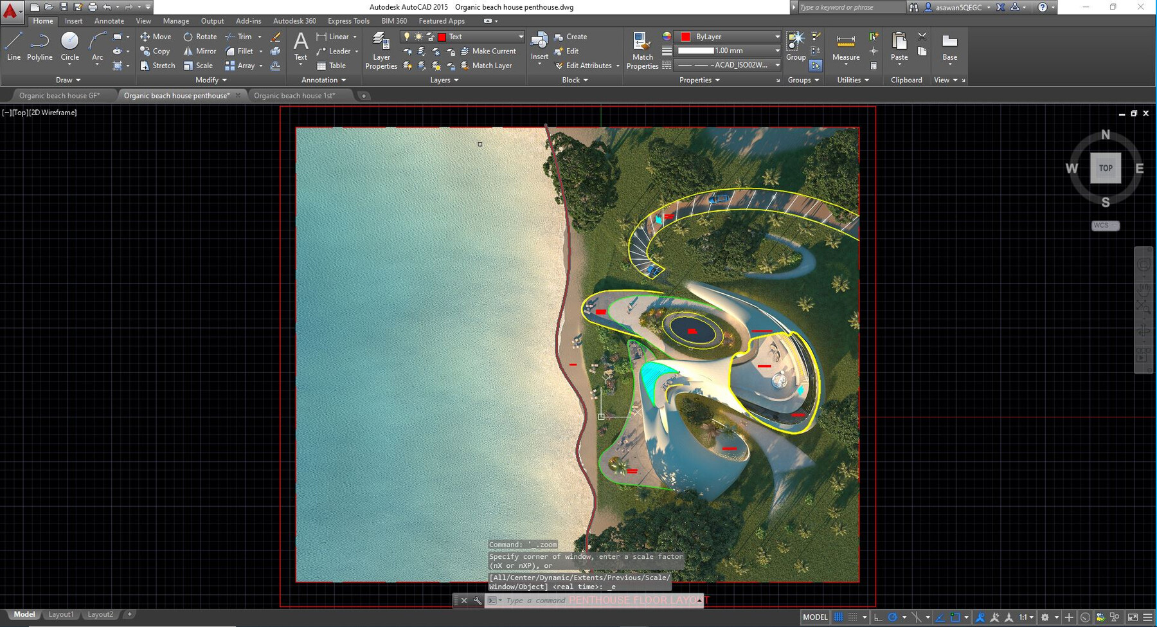1157x627 pixels.
Task: Toggle Grid display in the status bar
Action: (838, 617)
